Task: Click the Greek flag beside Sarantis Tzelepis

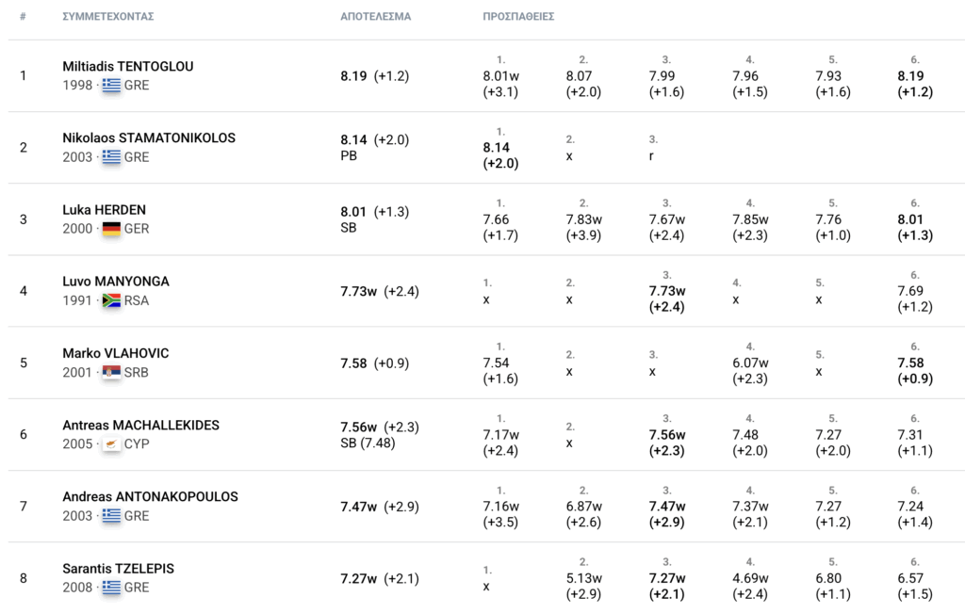Action: click(x=111, y=588)
